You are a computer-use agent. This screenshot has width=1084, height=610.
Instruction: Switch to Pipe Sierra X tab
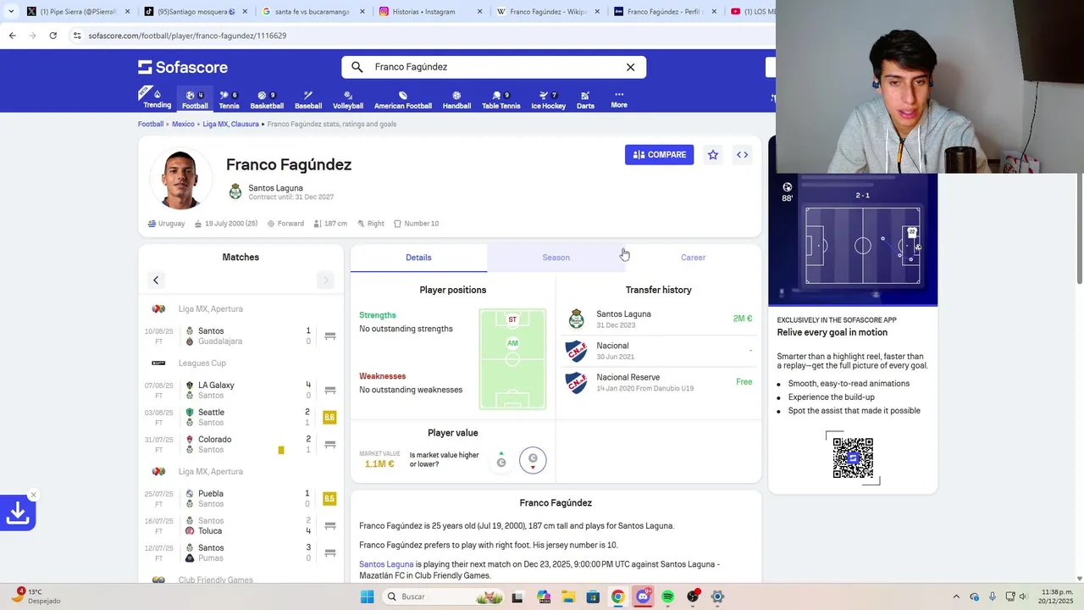pos(78,12)
